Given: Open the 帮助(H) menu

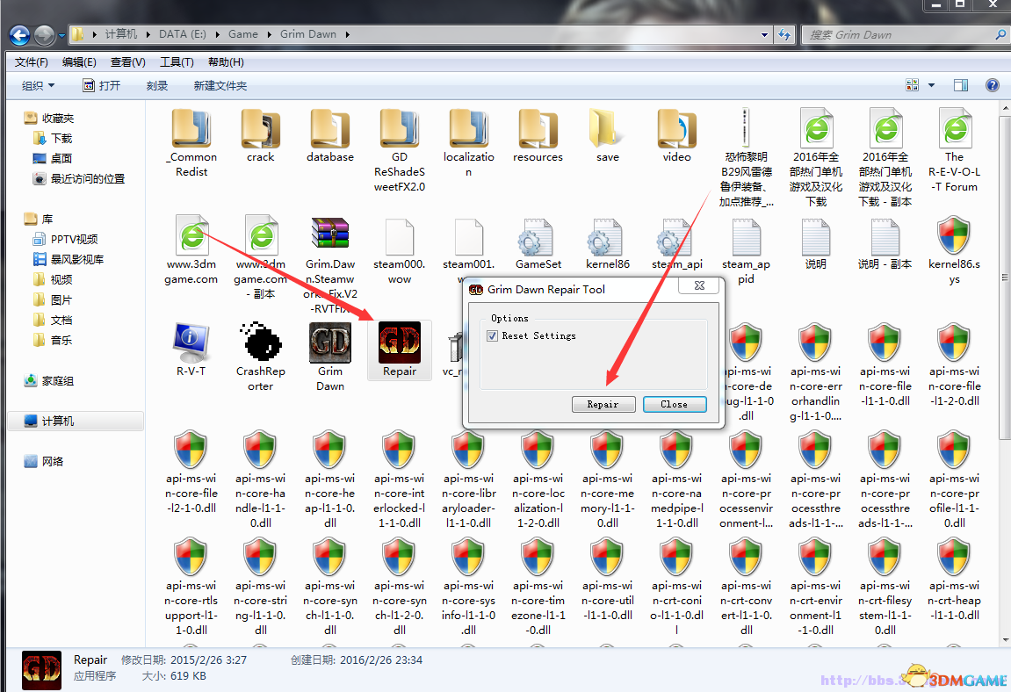Looking at the screenshot, I should pyautogui.click(x=226, y=62).
